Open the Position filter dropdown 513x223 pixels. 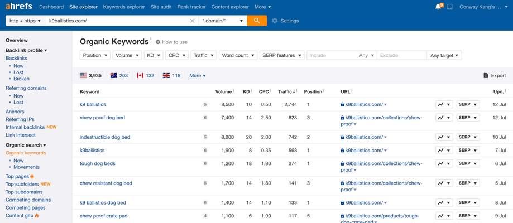95,55
